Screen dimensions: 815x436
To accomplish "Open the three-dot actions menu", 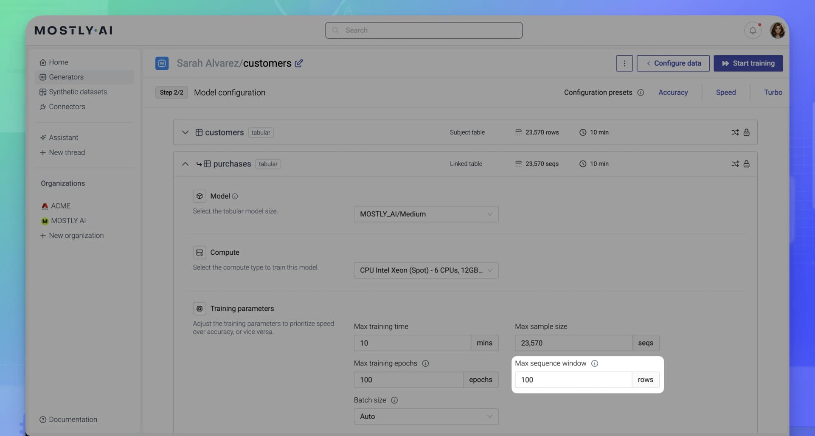I will pos(624,63).
